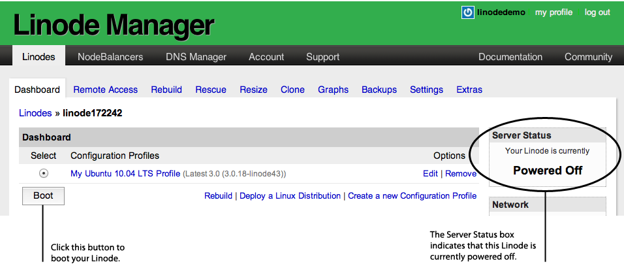Viewport: 624px width, 266px height.
Task: Click the Server Status header
Action: coord(547,135)
